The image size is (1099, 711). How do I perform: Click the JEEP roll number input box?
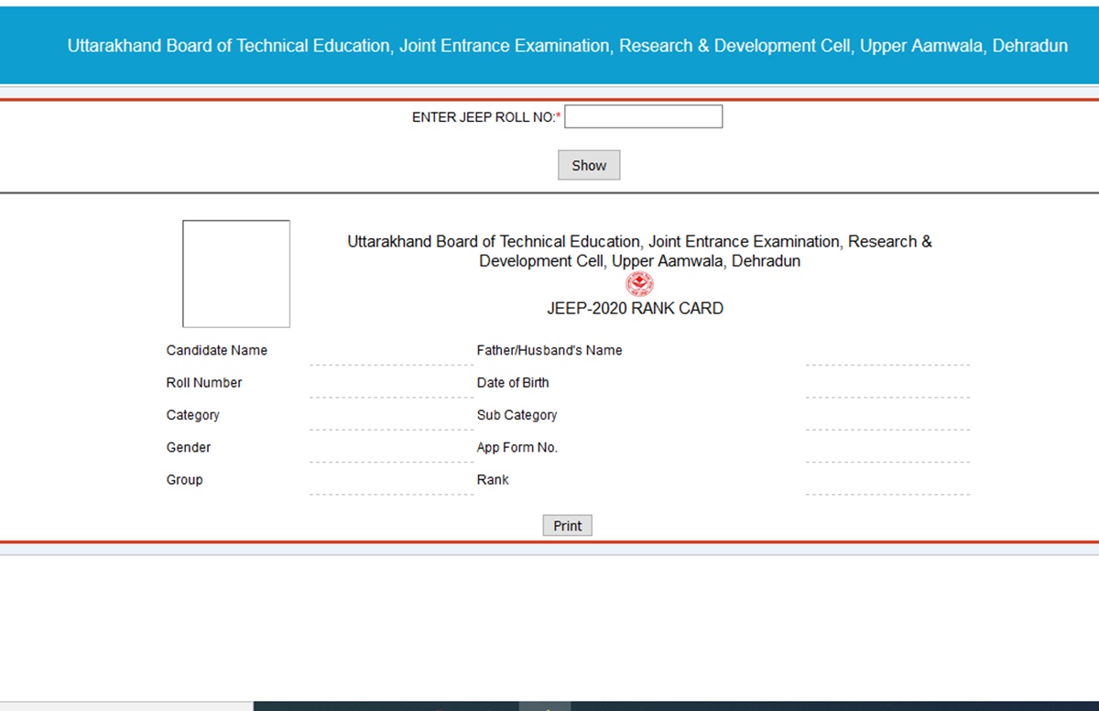[643, 117]
